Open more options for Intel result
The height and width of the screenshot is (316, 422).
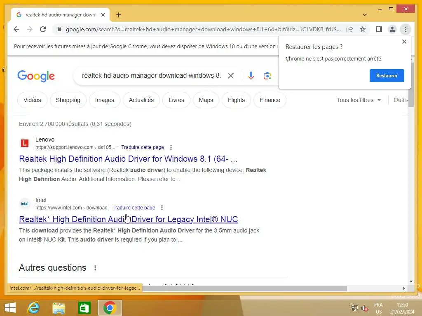point(162,208)
